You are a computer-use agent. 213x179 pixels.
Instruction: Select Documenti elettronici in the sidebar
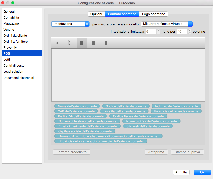pyautogui.click(x=19, y=78)
